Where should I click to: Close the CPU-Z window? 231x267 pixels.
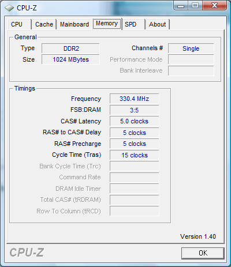[x=214, y=5]
